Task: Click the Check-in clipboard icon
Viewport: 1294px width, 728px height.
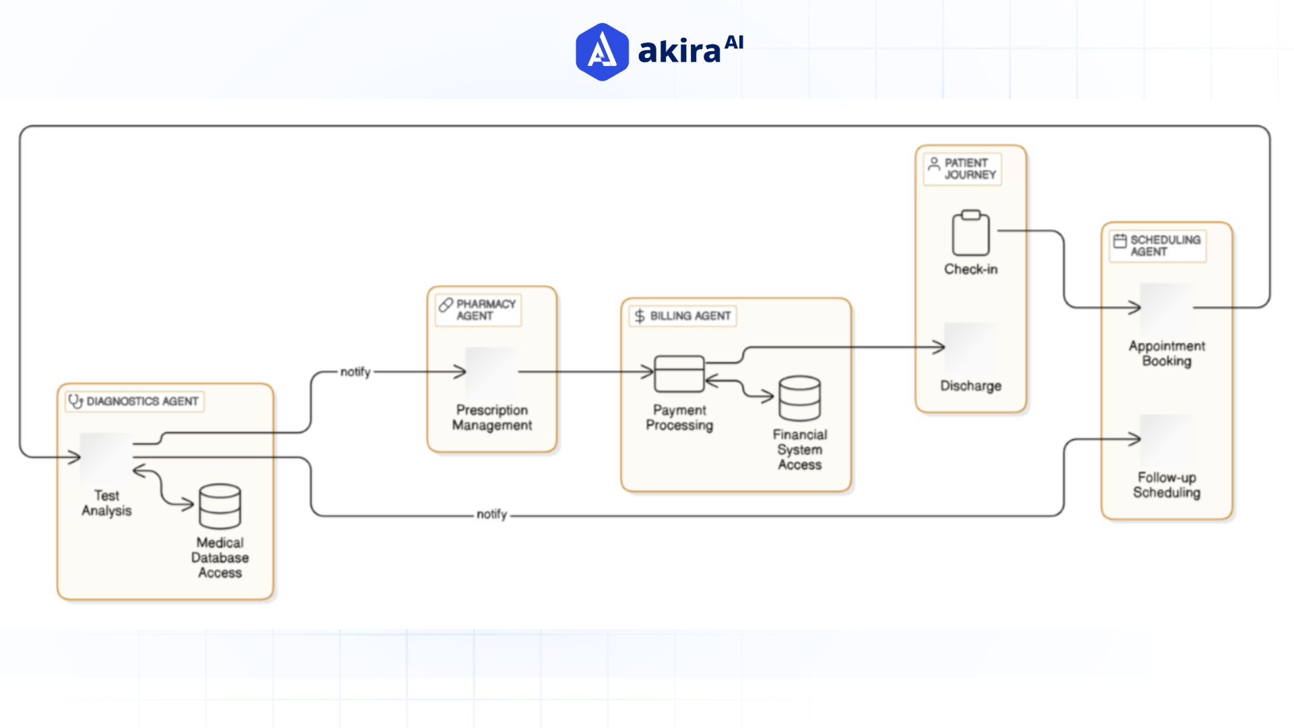Action: pos(970,235)
